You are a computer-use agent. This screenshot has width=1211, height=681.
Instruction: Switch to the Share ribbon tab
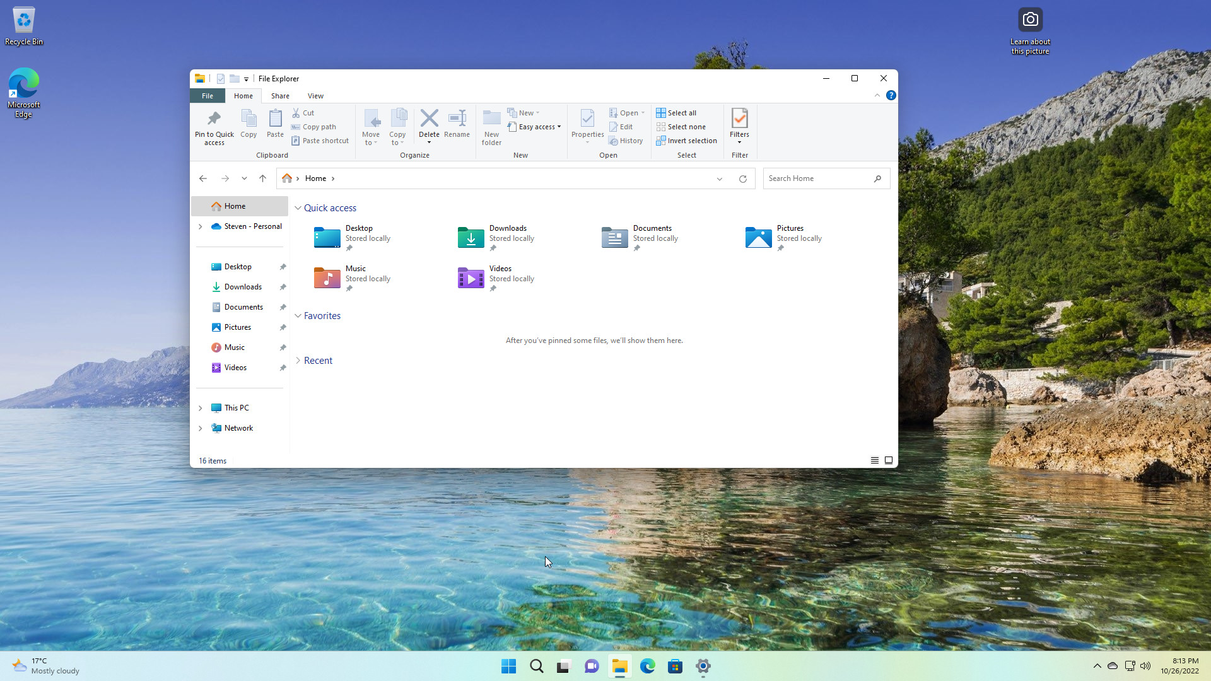280,95
